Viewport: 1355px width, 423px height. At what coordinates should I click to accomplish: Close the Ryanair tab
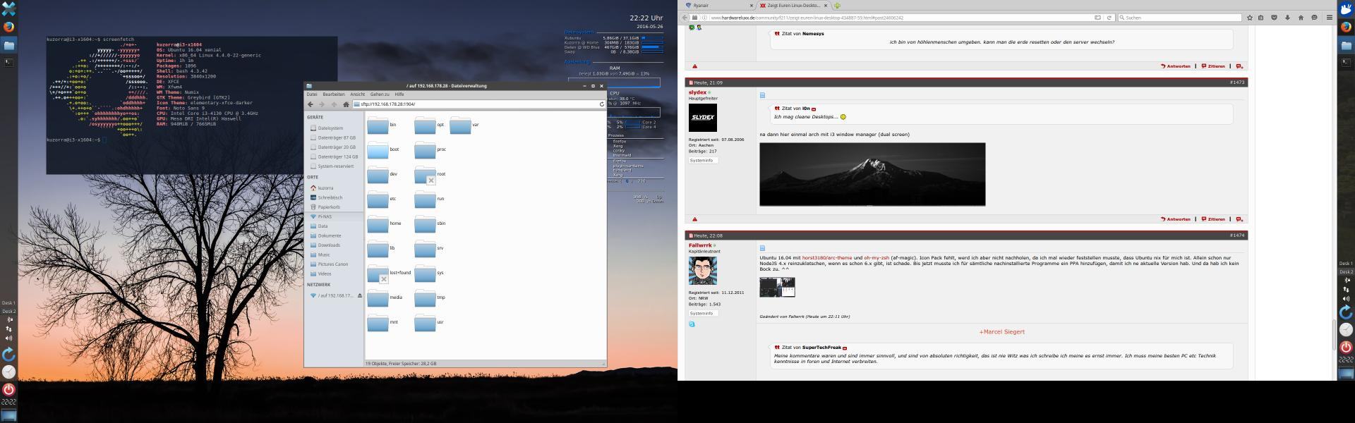coord(750,5)
